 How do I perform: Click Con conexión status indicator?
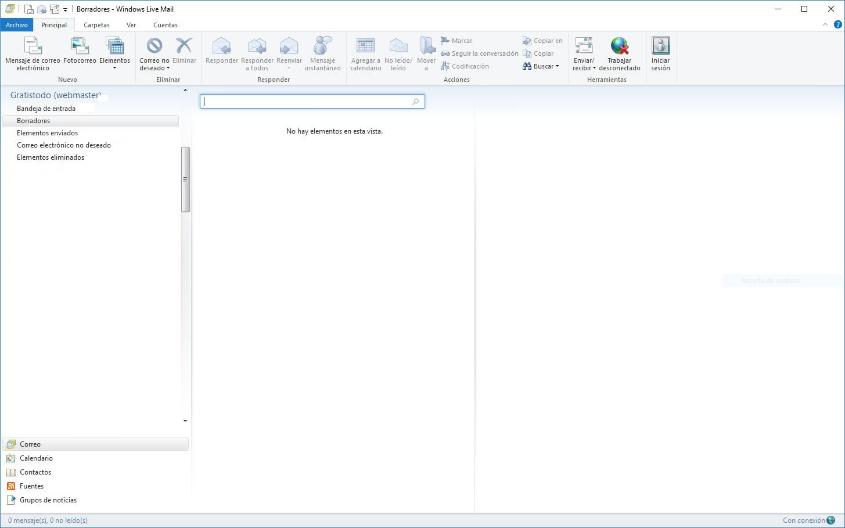[x=809, y=520]
